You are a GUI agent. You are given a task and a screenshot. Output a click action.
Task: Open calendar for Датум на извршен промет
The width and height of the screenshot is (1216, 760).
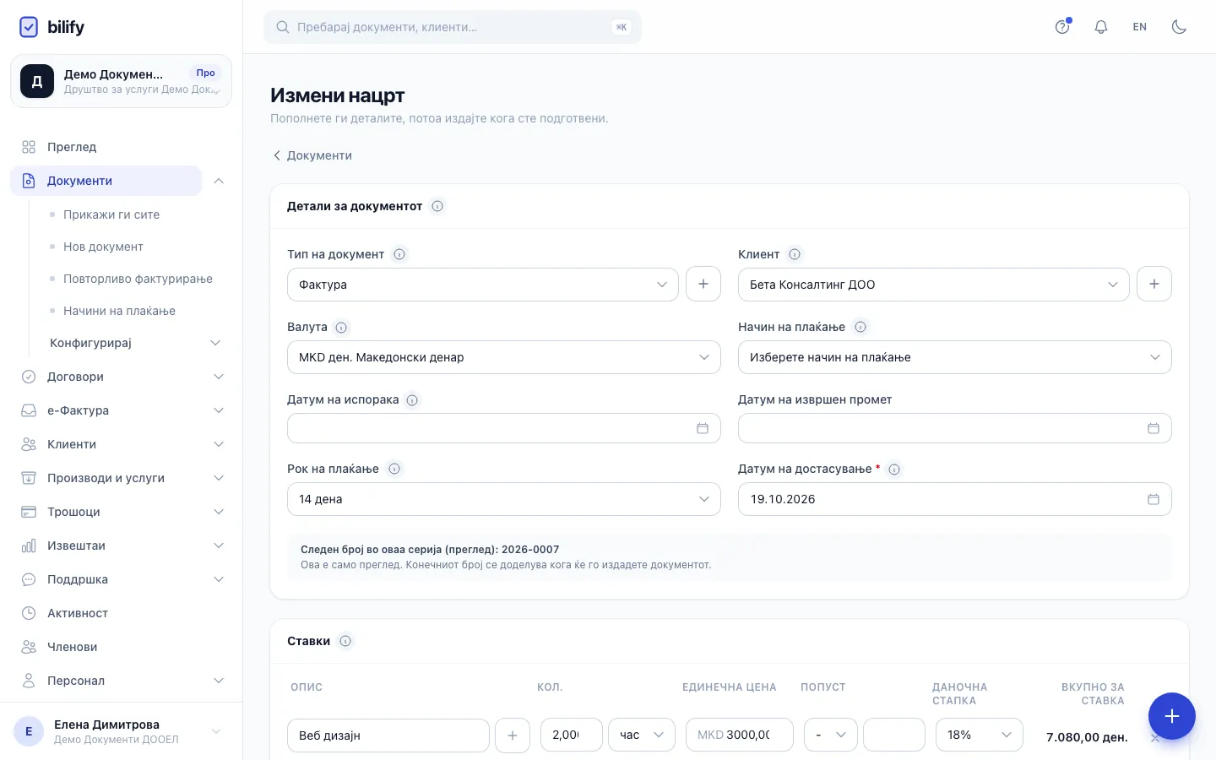click(1154, 428)
